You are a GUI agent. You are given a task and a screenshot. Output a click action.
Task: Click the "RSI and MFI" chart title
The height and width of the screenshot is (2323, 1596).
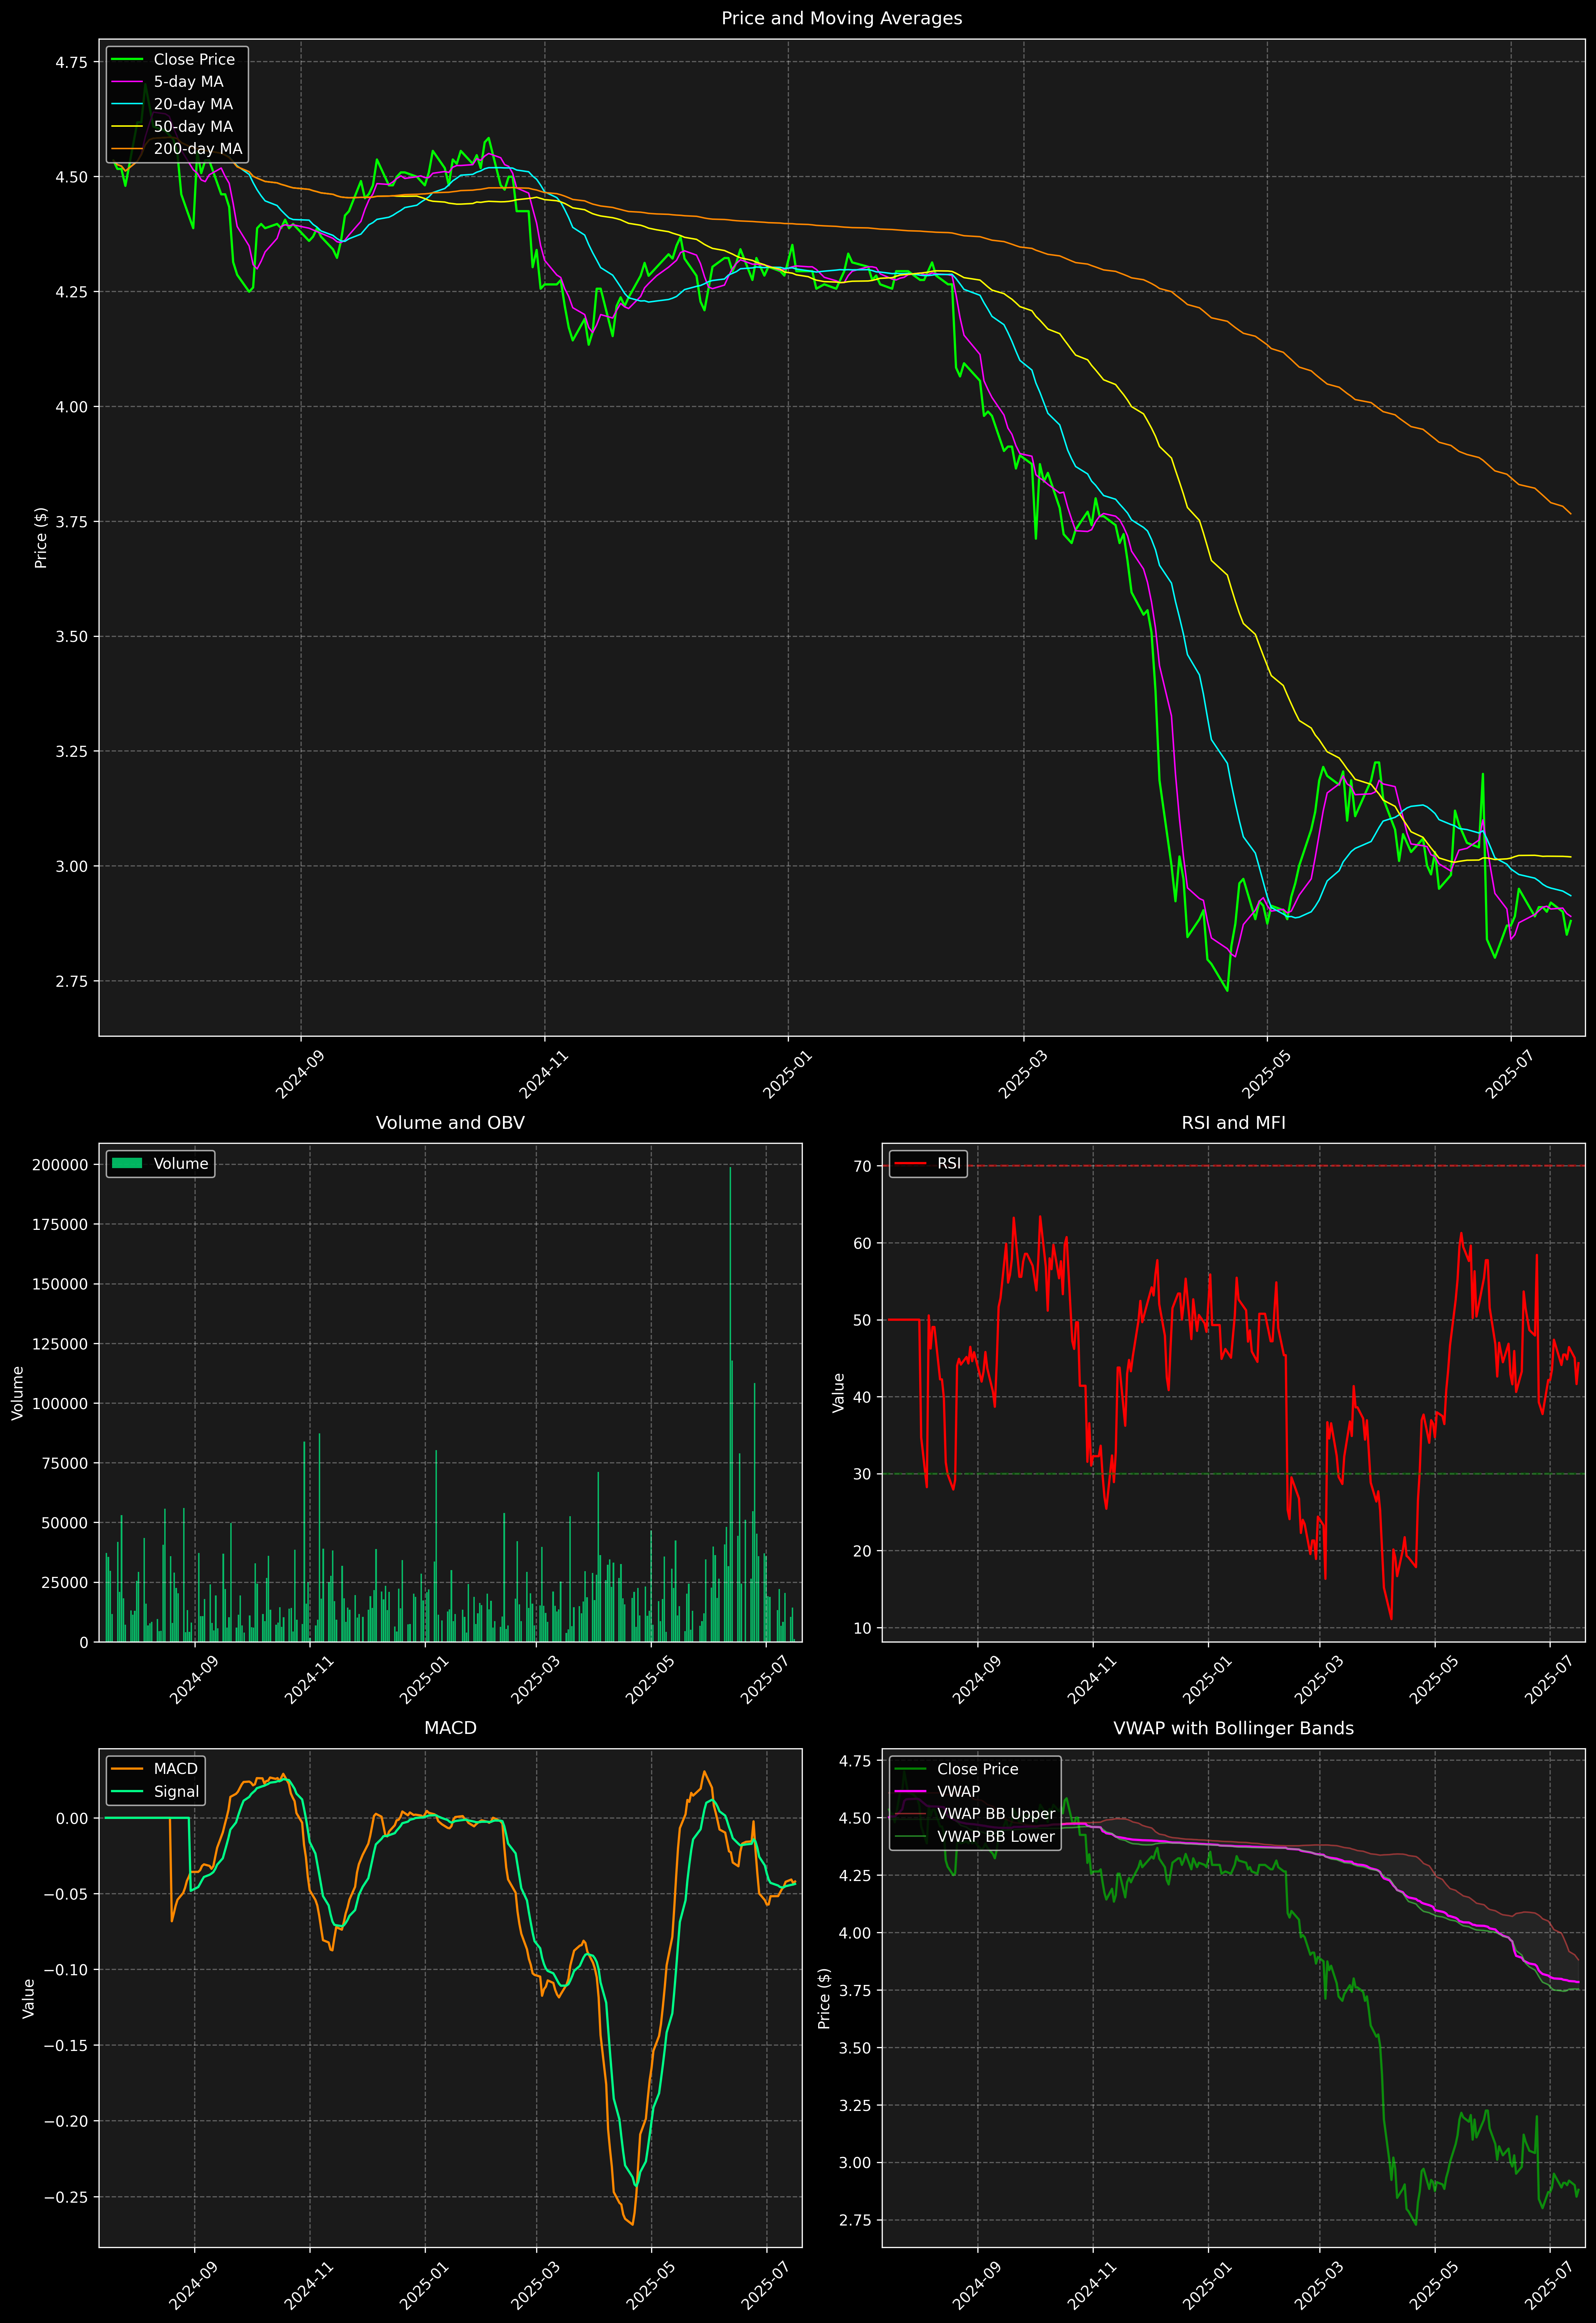(1233, 1123)
